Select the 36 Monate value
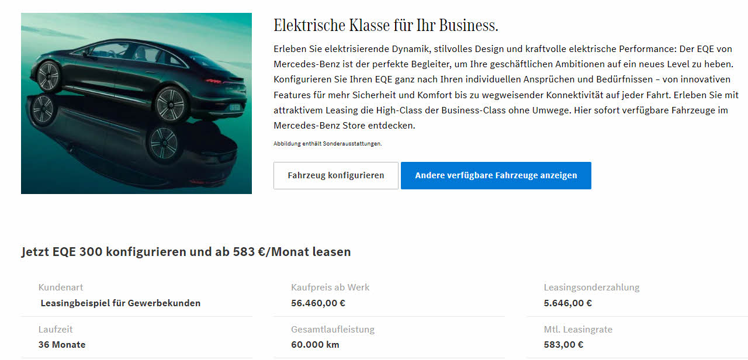Screen dimensions: 748x360 62,345
